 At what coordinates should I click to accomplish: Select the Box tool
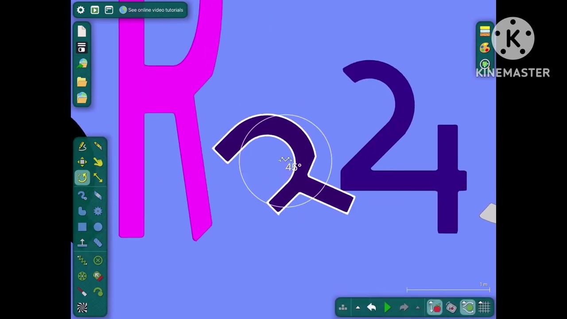[x=82, y=227]
